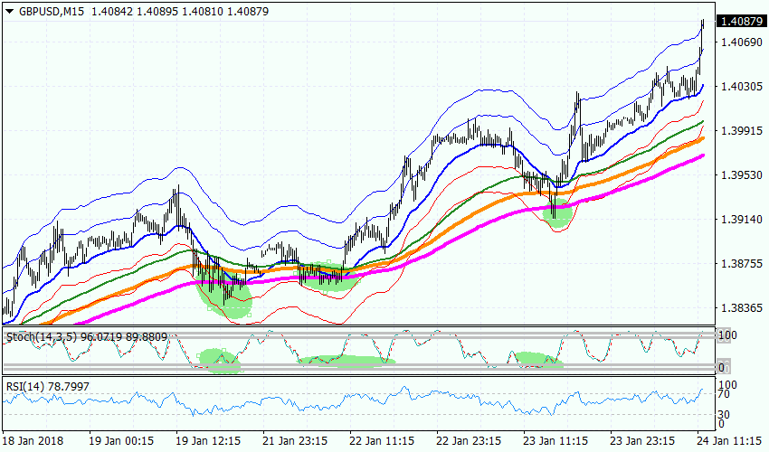Click the GBPUSD,M15 symbol title
This screenshot has height=452, width=769.
51,11
